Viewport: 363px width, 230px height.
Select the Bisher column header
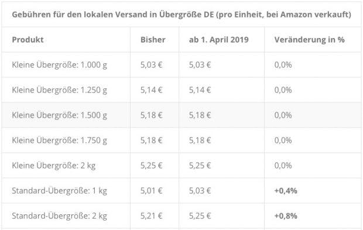click(x=153, y=40)
